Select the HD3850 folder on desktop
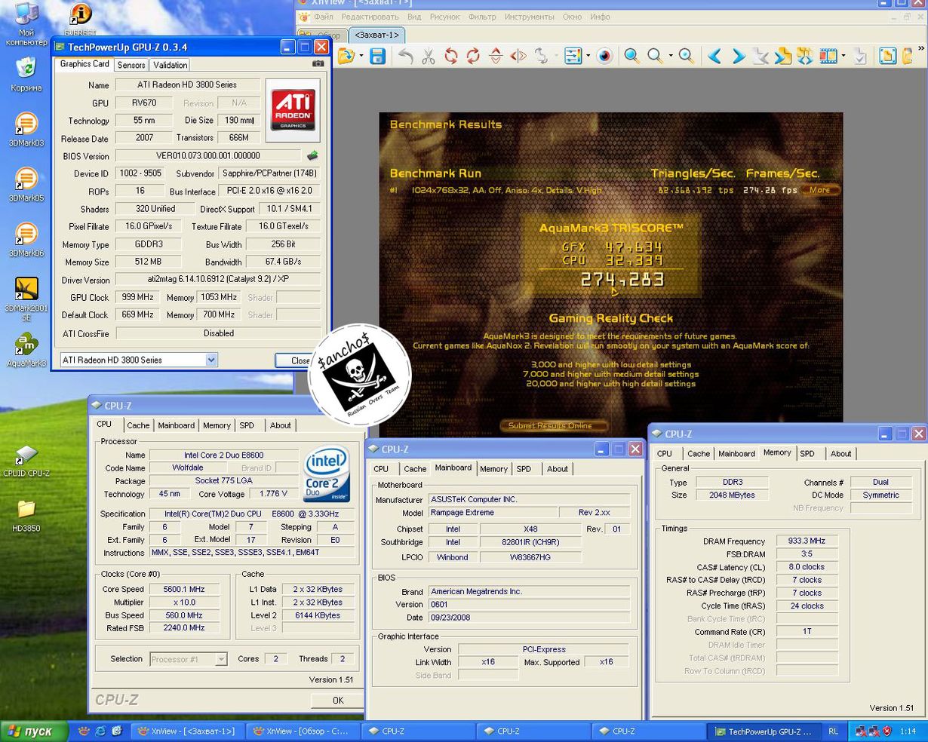Viewport: 928px width, 742px height. coord(26,516)
